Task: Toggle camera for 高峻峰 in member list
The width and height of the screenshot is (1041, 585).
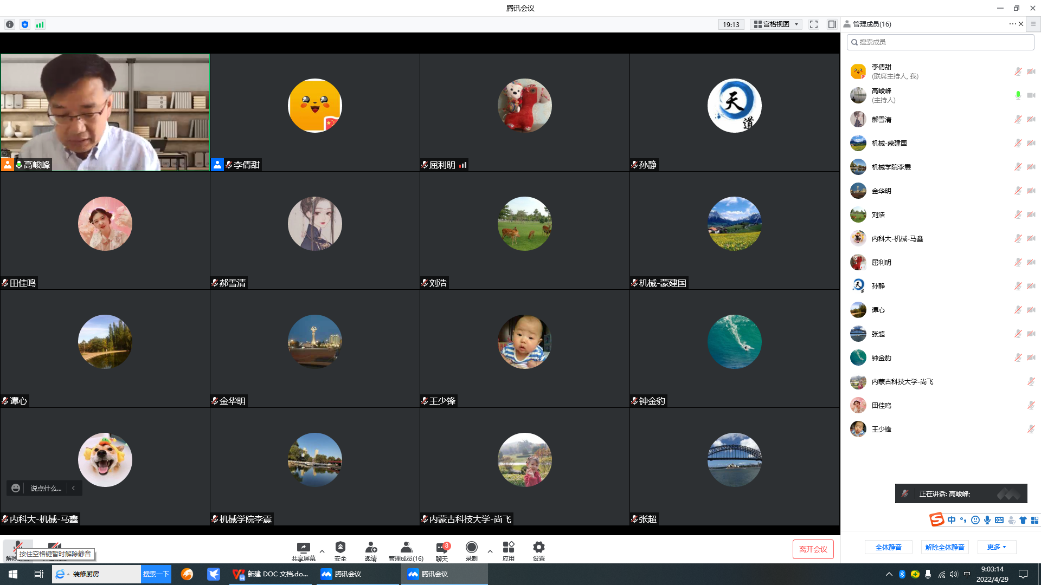Action: click(1031, 95)
